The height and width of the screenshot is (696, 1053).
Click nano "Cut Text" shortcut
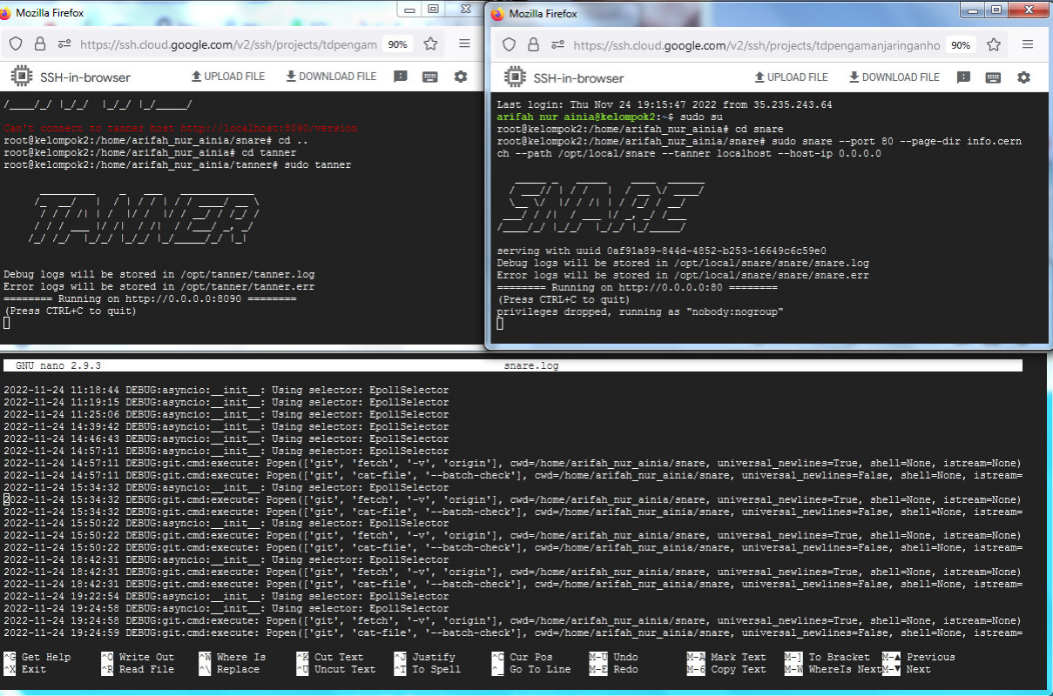tap(330, 657)
